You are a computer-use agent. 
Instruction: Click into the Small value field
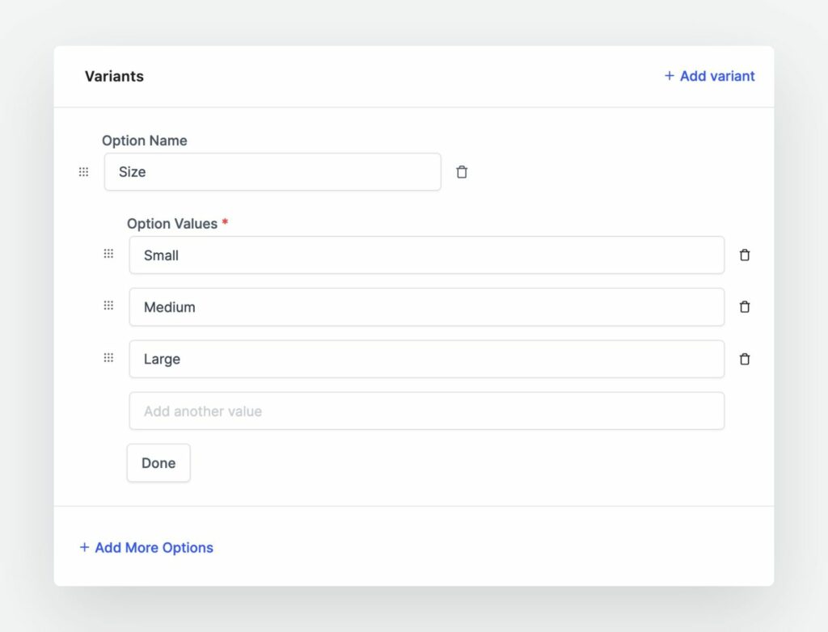(x=426, y=255)
